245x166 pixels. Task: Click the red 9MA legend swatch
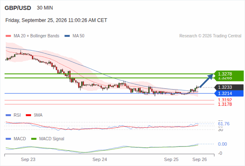[x=28, y=115]
